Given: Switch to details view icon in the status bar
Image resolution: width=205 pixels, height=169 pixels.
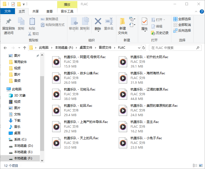Looking at the screenshot, I should pos(195,166).
